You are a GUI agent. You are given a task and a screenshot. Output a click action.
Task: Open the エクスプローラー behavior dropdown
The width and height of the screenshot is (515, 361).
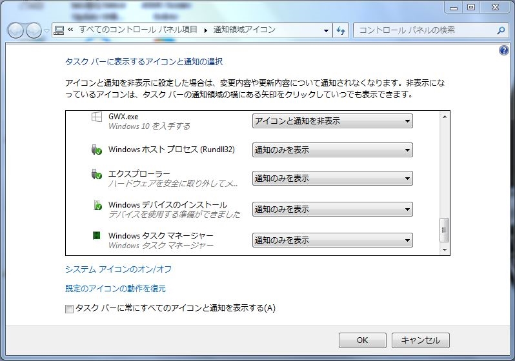(332, 179)
